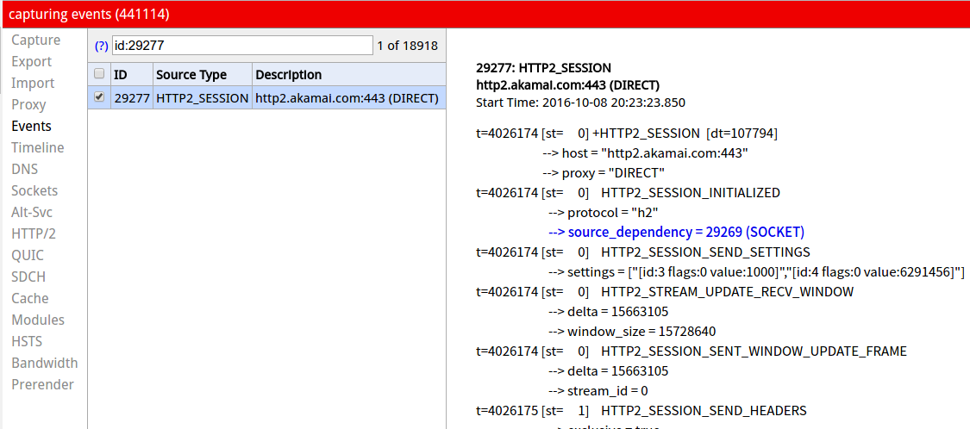This screenshot has height=429, width=970.
Task: Sort by the Source Type column header
Action: tap(191, 75)
